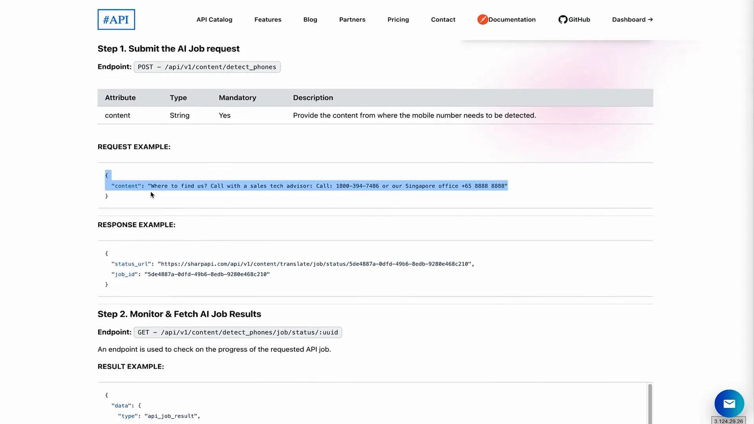The width and height of the screenshot is (754, 424).
Task: Click the REQUEST EXAMPLE label
Action: 134,147
